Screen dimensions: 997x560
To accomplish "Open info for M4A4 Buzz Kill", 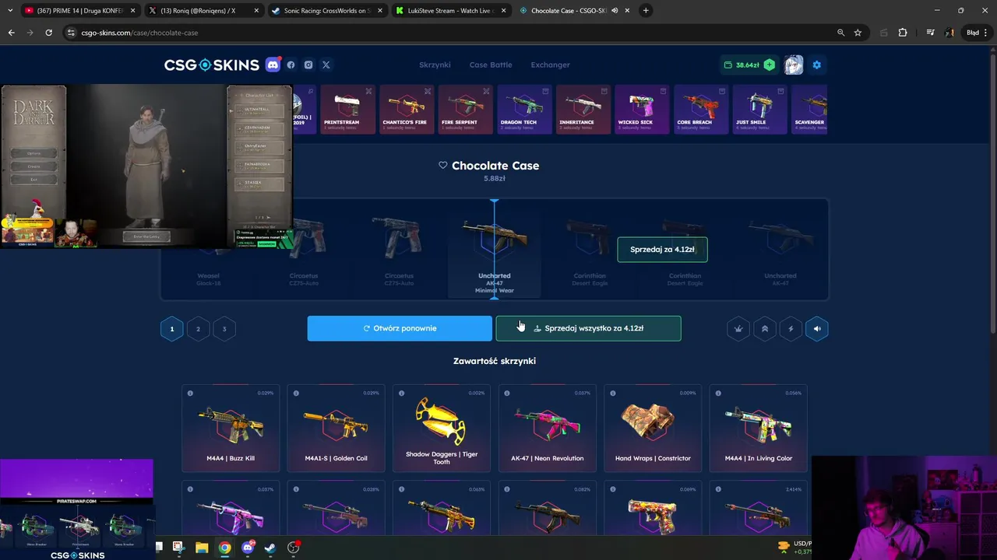I will coord(190,393).
